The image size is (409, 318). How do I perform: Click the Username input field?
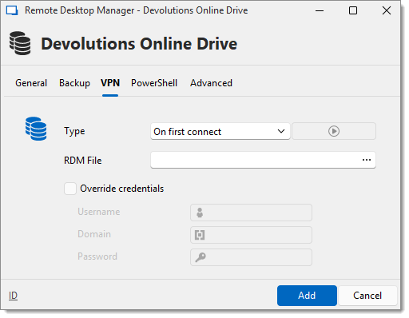click(251, 213)
